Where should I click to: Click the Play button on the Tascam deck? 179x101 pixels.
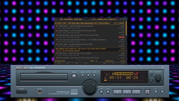(127, 92)
